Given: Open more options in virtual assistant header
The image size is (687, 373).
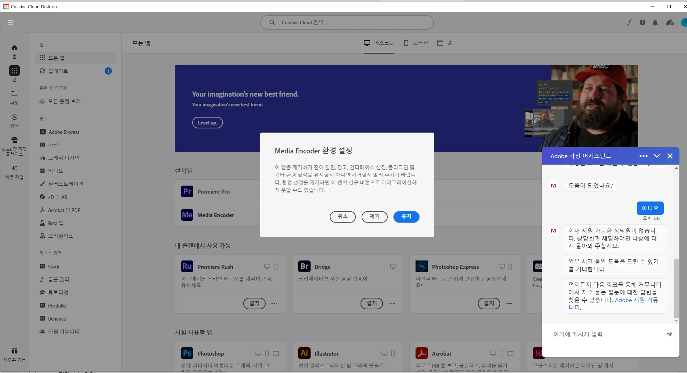Looking at the screenshot, I should (643, 156).
